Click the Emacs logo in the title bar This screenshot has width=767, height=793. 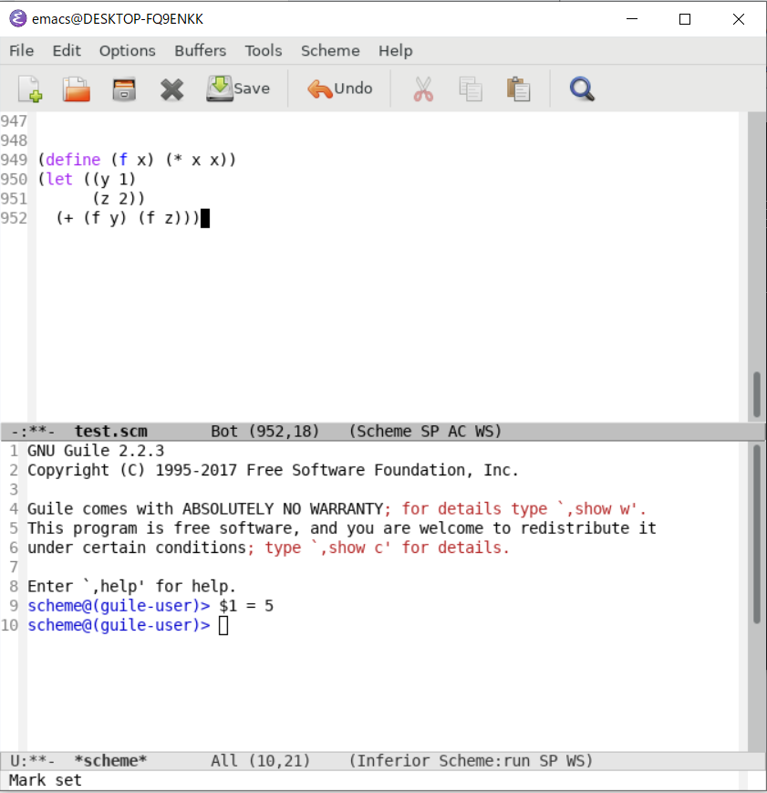(x=17, y=19)
